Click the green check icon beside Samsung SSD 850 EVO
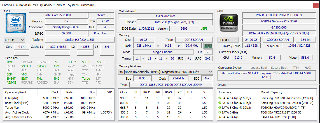 (219, 103)
